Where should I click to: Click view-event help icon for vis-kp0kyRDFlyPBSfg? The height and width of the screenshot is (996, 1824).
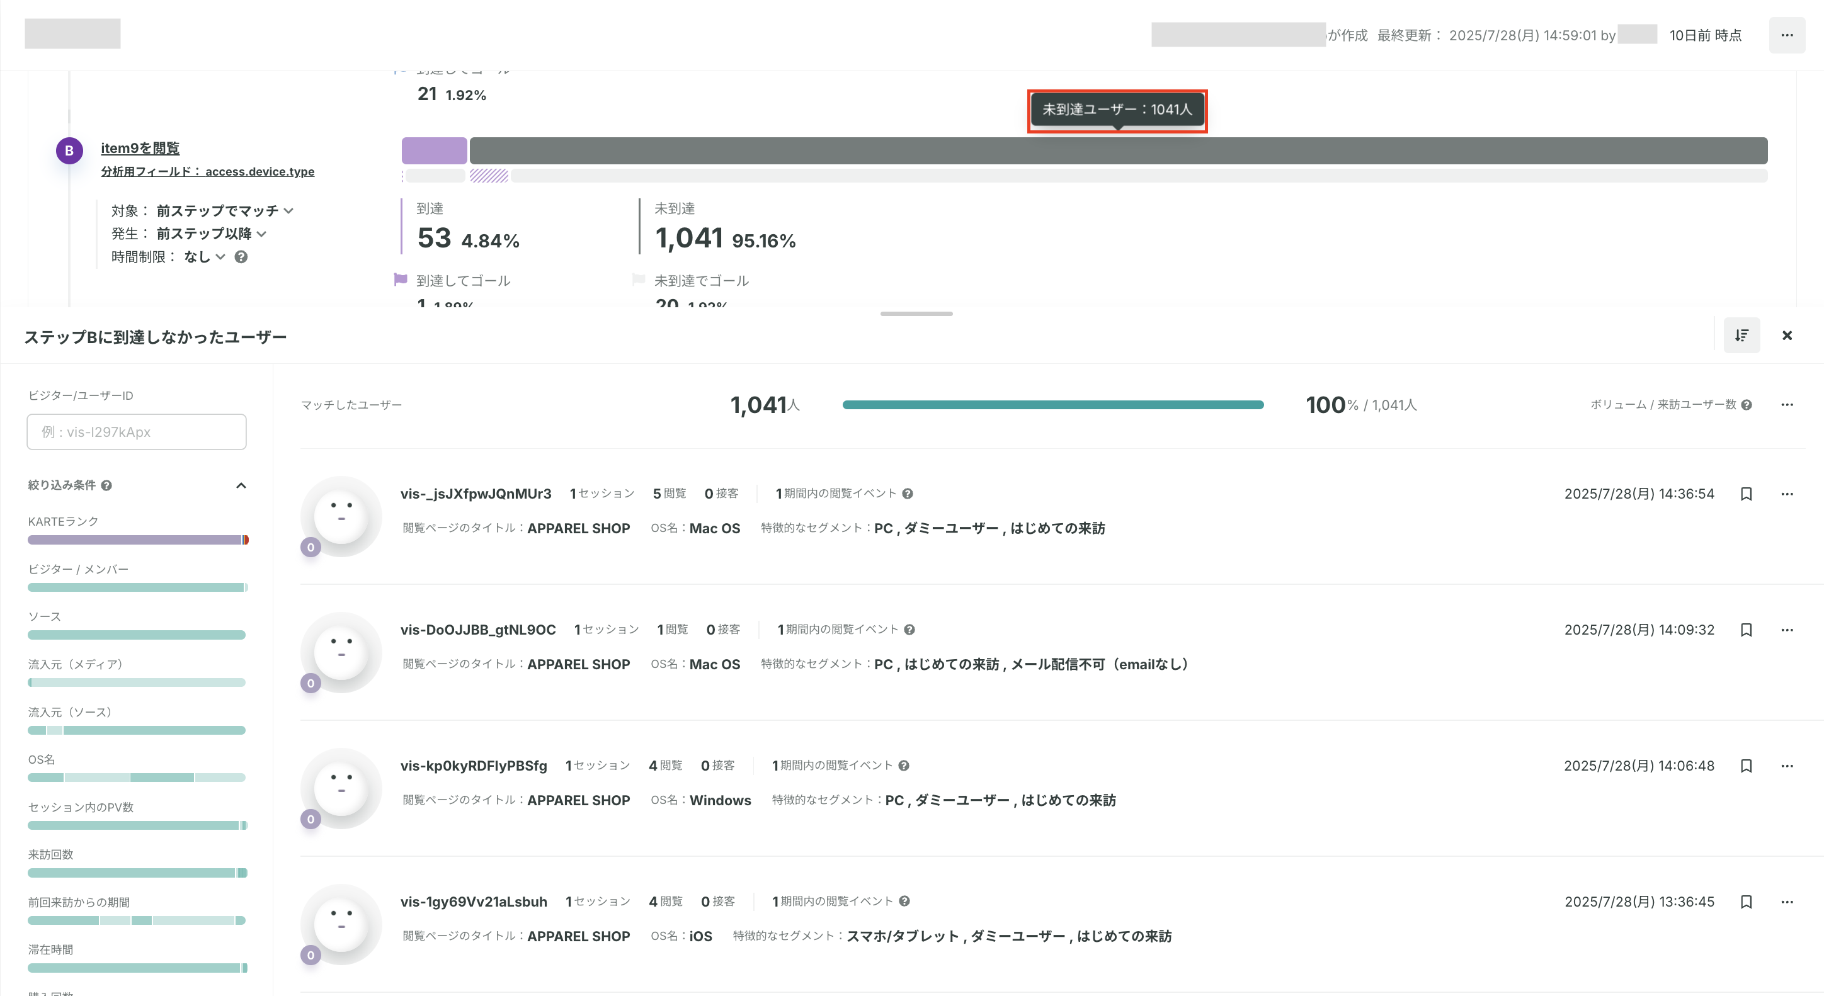pyautogui.click(x=904, y=766)
